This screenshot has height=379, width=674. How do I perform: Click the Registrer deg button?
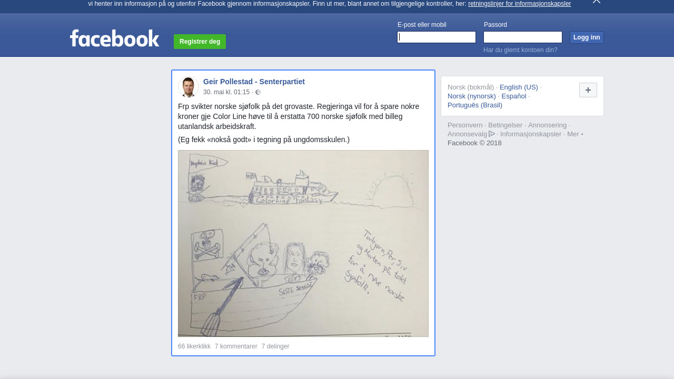tap(200, 42)
